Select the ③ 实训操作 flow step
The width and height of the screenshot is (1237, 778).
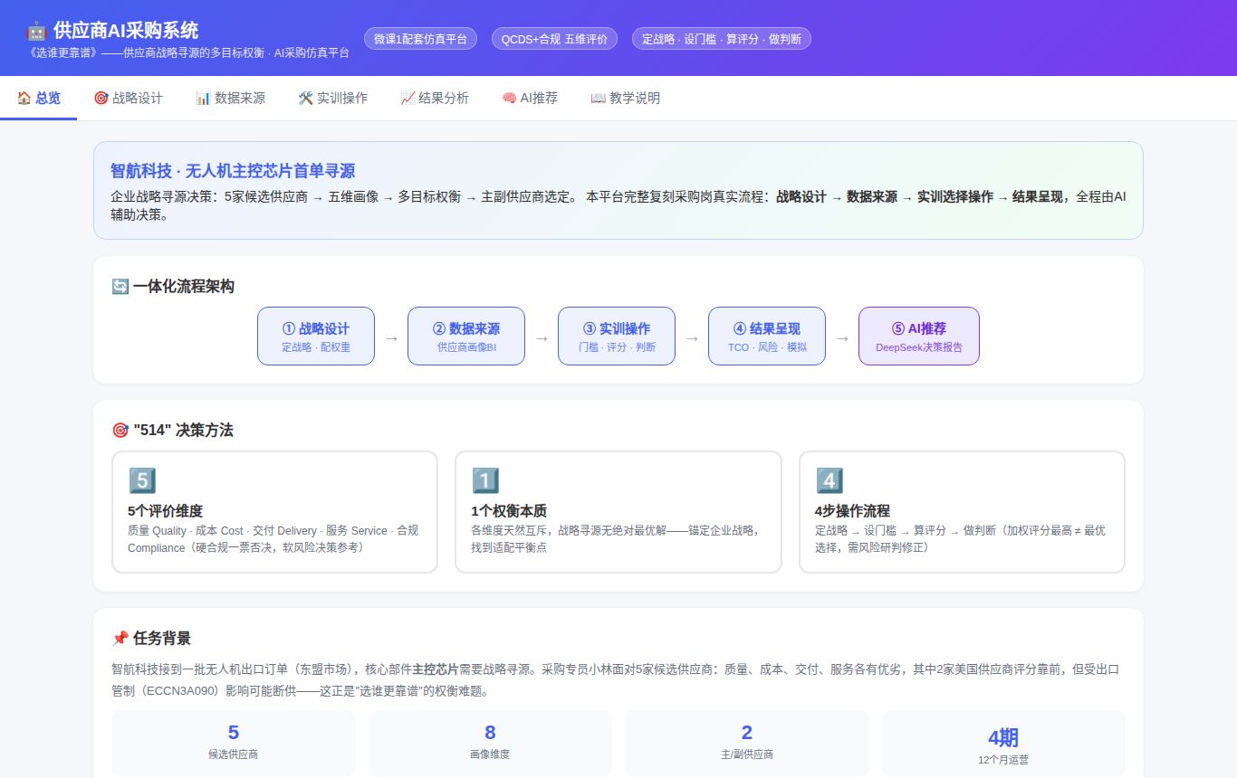[x=617, y=337]
